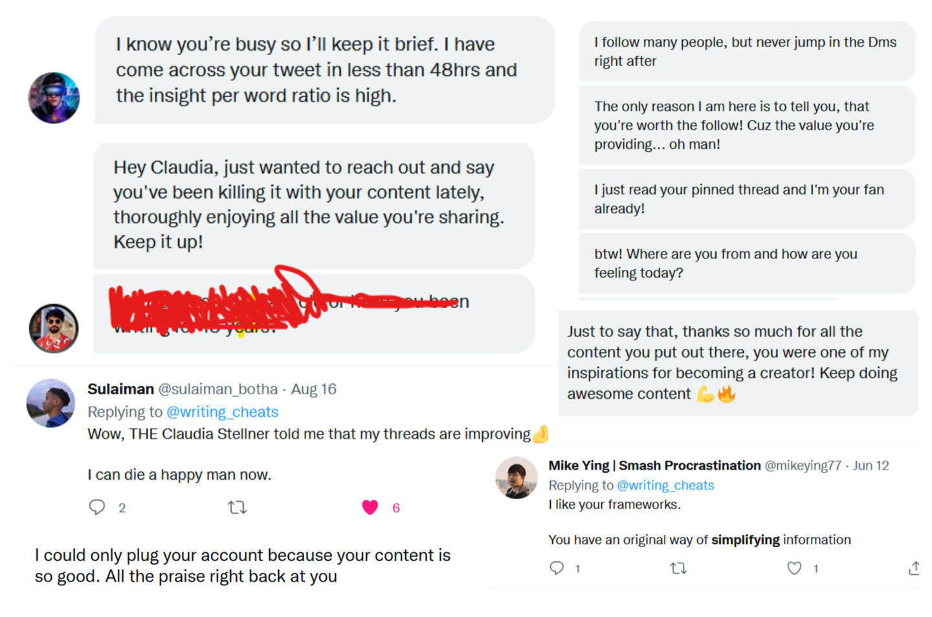Open Sulaiman's profile picture
Viewport: 932px width, 617px height.
coord(50,403)
